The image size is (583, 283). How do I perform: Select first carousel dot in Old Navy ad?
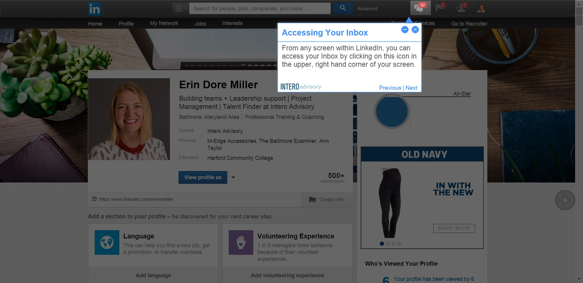click(382, 244)
